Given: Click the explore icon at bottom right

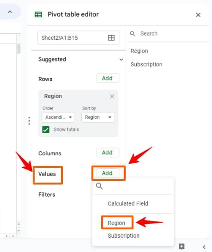Looking at the screenshot, I should tap(182, 246).
